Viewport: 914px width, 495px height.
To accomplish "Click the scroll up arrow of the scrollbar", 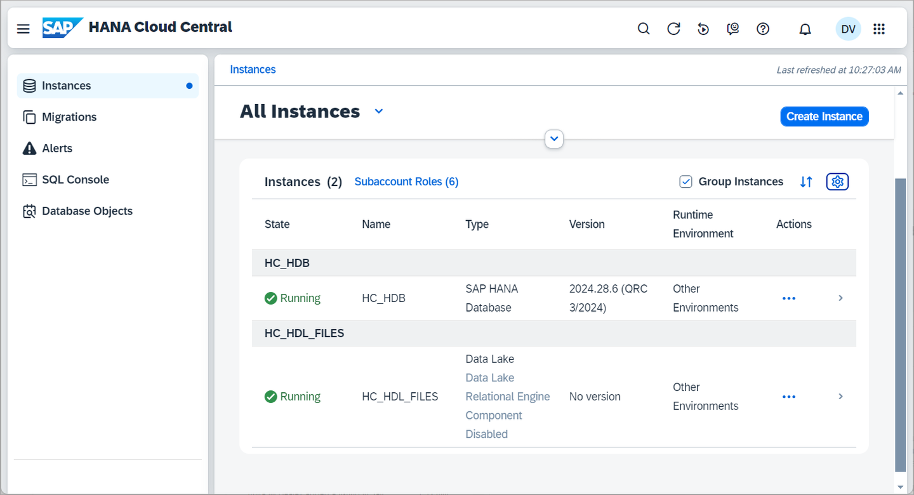I will [901, 93].
